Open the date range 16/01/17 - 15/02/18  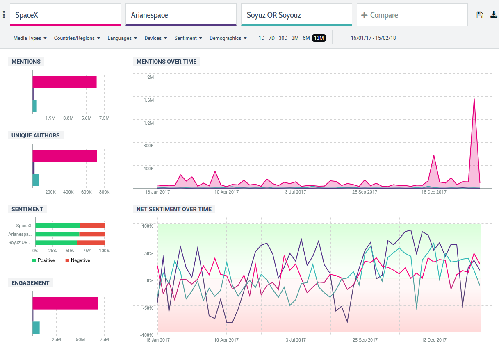pos(373,38)
